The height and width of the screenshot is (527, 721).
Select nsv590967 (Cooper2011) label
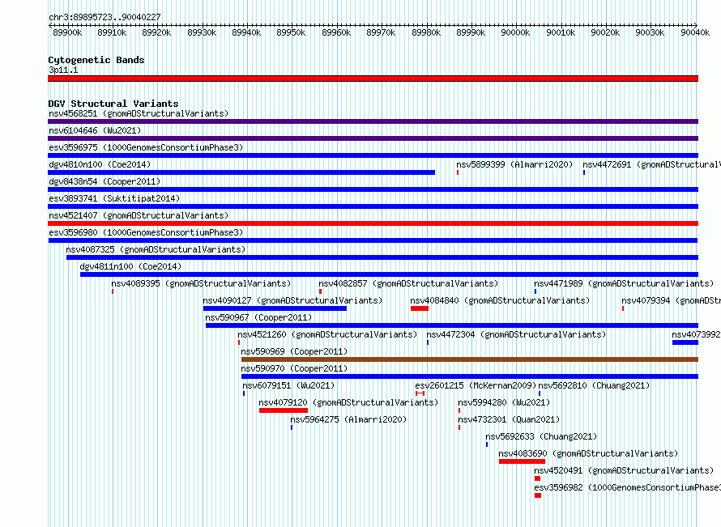[258, 317]
